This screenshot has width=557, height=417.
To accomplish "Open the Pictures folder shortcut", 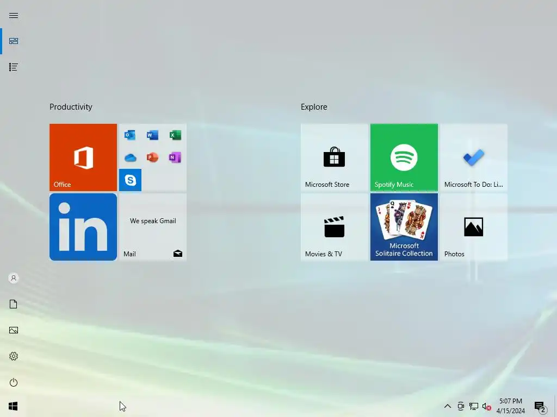I will [x=14, y=330].
